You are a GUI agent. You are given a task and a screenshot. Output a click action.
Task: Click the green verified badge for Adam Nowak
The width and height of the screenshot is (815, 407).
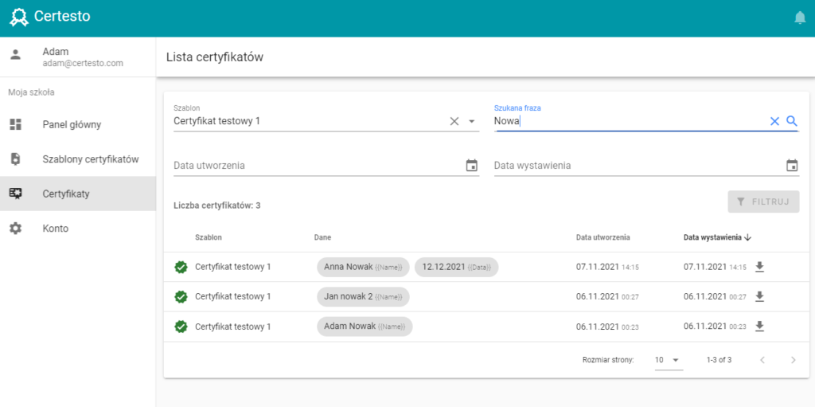click(x=181, y=327)
